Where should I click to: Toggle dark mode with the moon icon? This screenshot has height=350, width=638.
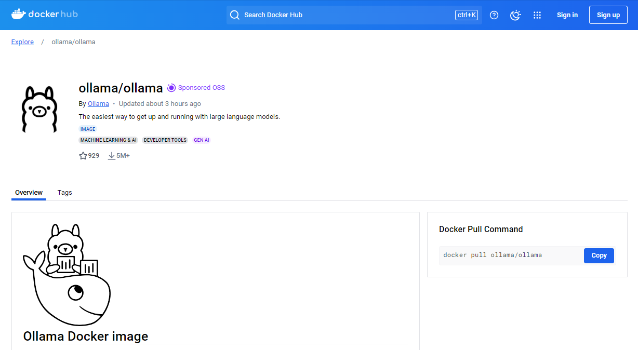pyautogui.click(x=515, y=15)
